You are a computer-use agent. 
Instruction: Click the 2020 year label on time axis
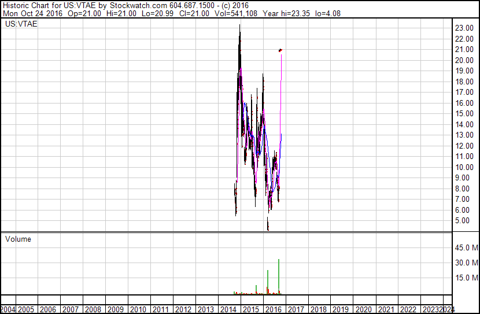click(363, 309)
